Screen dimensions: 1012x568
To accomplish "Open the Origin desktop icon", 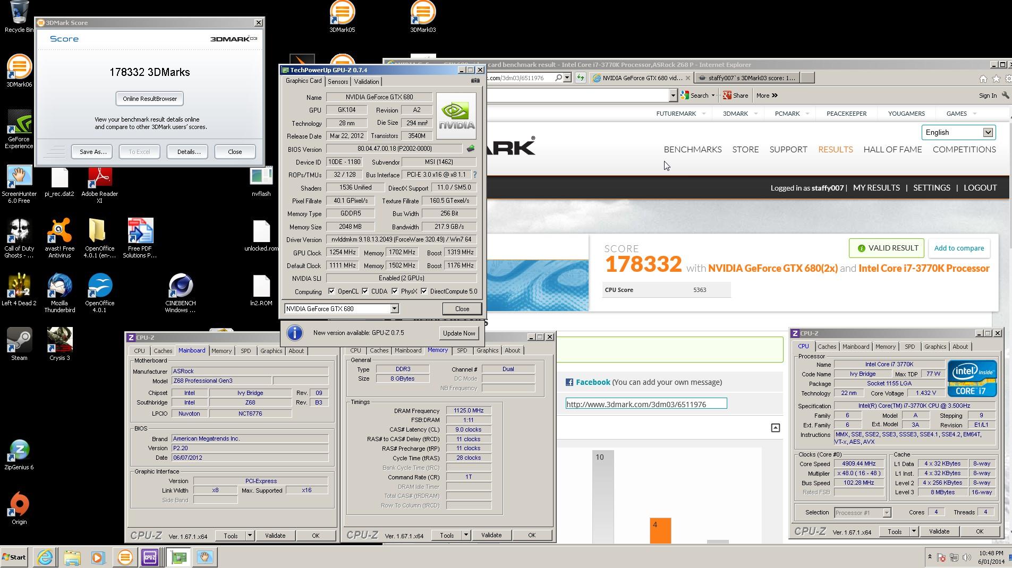I will pyautogui.click(x=19, y=509).
